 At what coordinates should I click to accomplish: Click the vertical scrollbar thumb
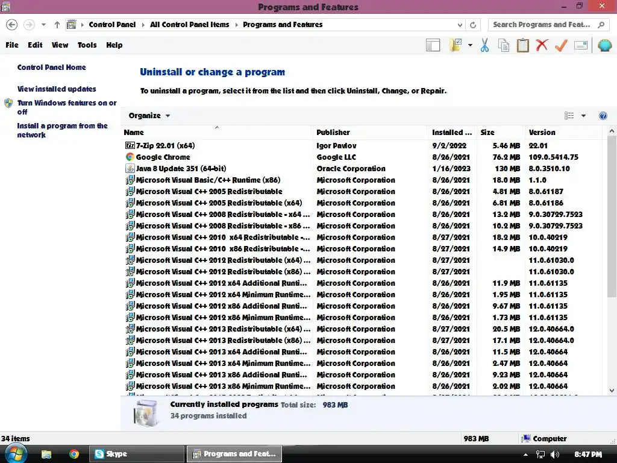click(612, 216)
